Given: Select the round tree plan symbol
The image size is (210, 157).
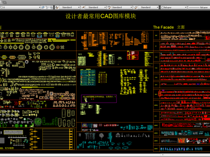Looking at the screenshot, I should (x=38, y=121).
